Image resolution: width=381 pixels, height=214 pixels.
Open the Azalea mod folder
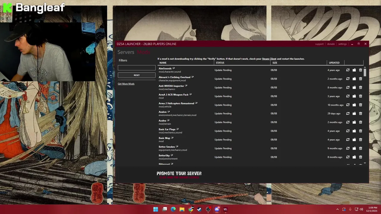(x=354, y=122)
